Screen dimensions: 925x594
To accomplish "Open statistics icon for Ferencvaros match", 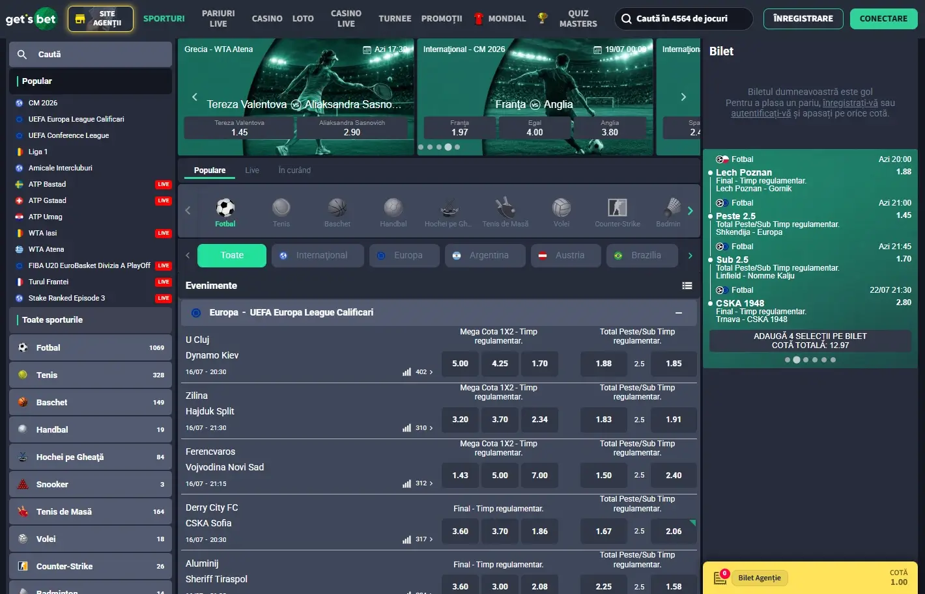I will tap(406, 484).
